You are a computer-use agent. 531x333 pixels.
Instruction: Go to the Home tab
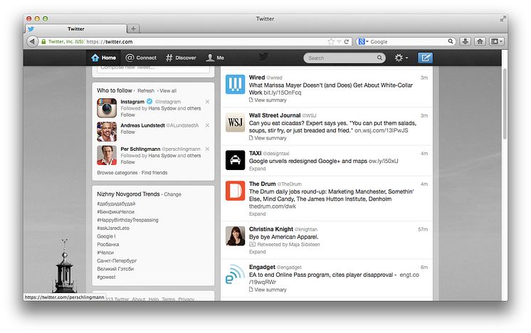tap(103, 58)
